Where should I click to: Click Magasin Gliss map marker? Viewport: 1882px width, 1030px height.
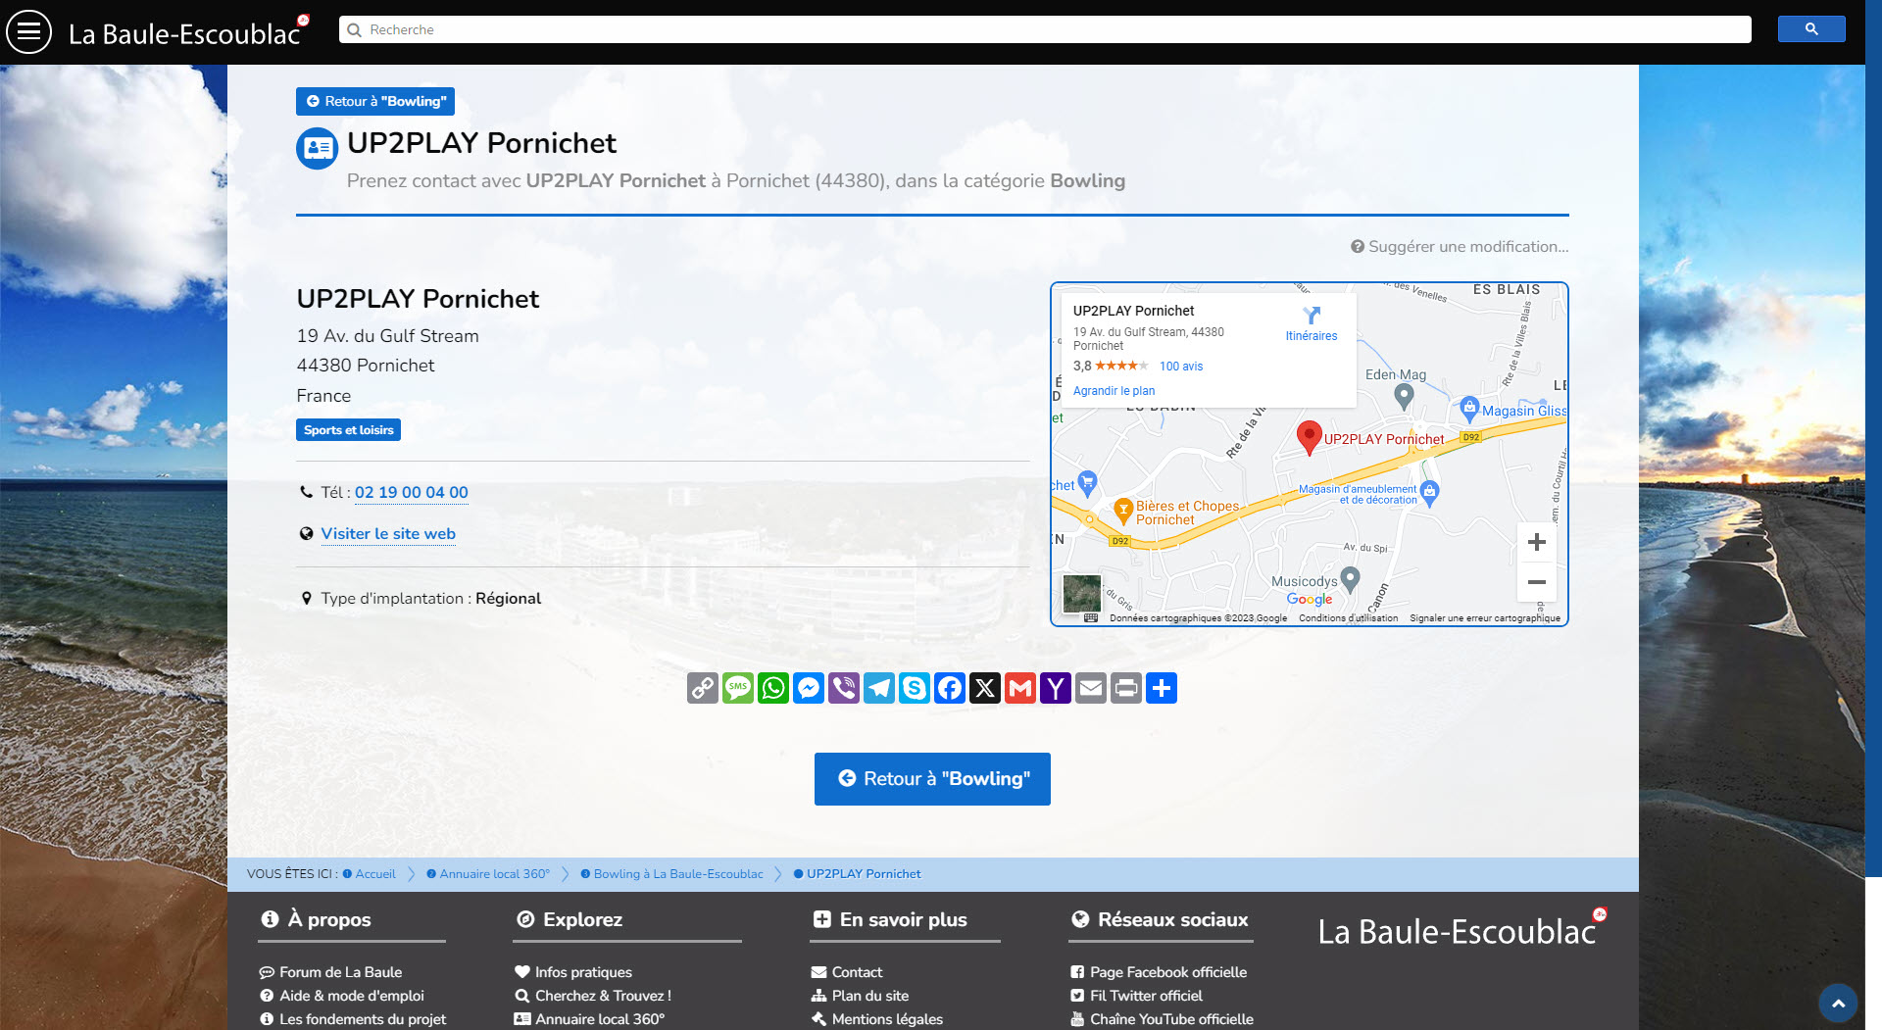(x=1468, y=408)
